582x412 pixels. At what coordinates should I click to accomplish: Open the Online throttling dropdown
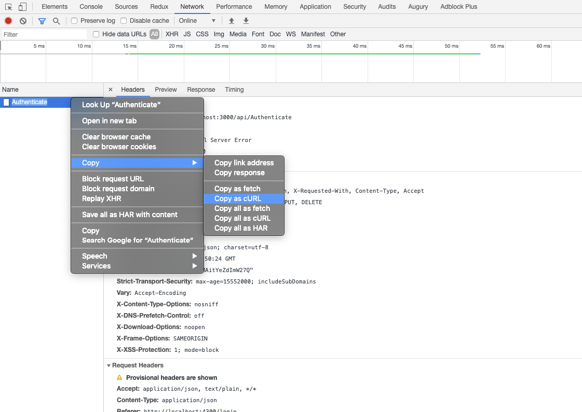tap(197, 20)
